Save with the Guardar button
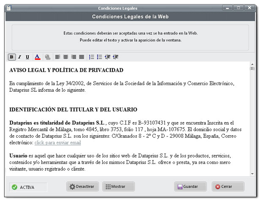 click(x=190, y=186)
